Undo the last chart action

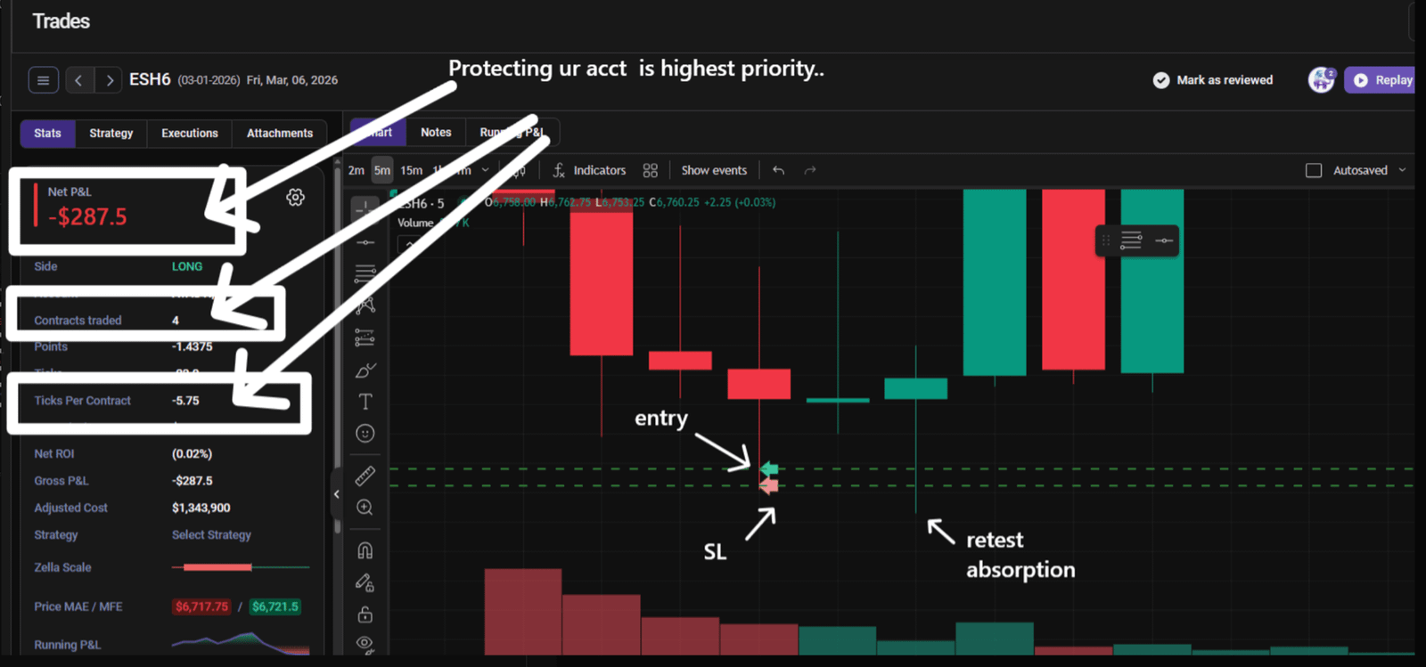click(x=779, y=170)
